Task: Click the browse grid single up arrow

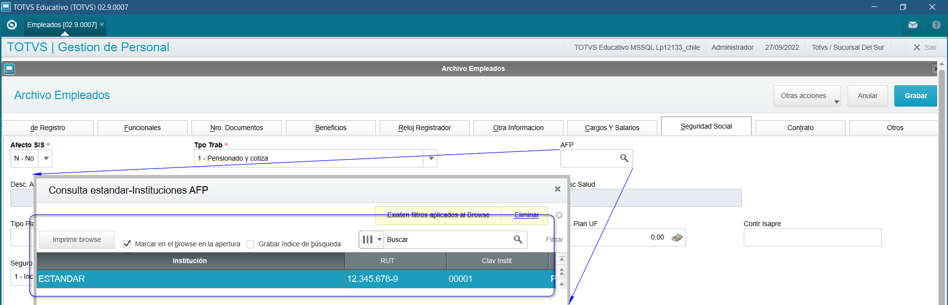Action: tap(561, 284)
